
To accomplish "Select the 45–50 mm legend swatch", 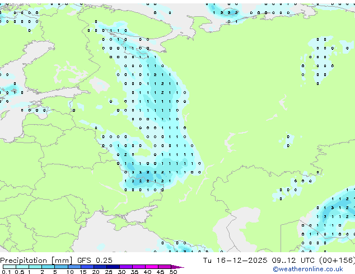I will pos(165,267).
